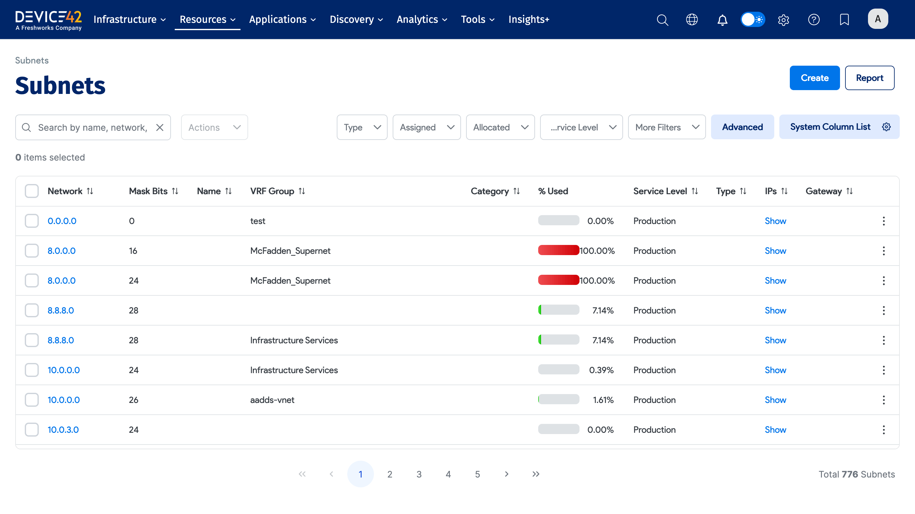The image size is (915, 514).
Task: Go to page 3 of the subnets list
Action: (419, 474)
